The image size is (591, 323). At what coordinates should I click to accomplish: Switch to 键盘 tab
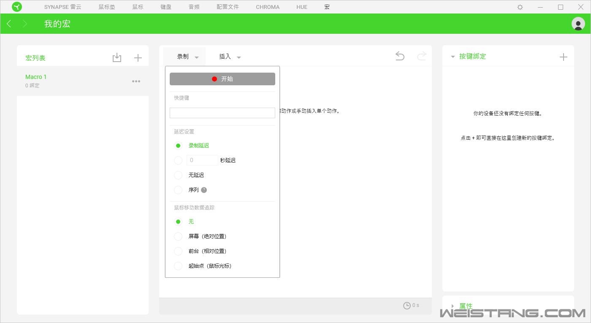[166, 7]
